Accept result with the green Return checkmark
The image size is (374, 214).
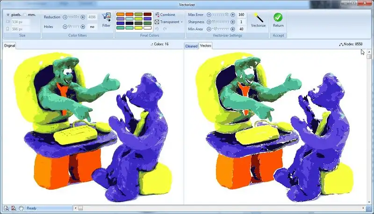[x=278, y=18]
